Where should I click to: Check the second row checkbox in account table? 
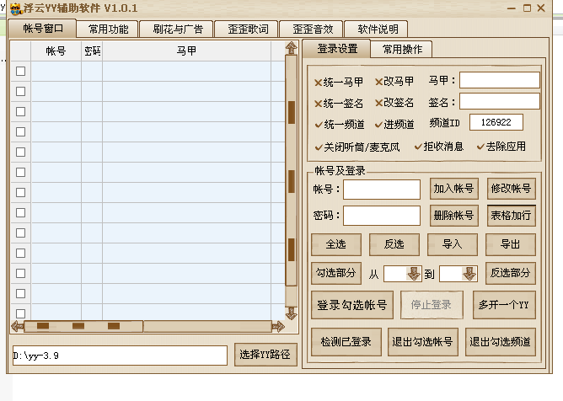[x=20, y=91]
